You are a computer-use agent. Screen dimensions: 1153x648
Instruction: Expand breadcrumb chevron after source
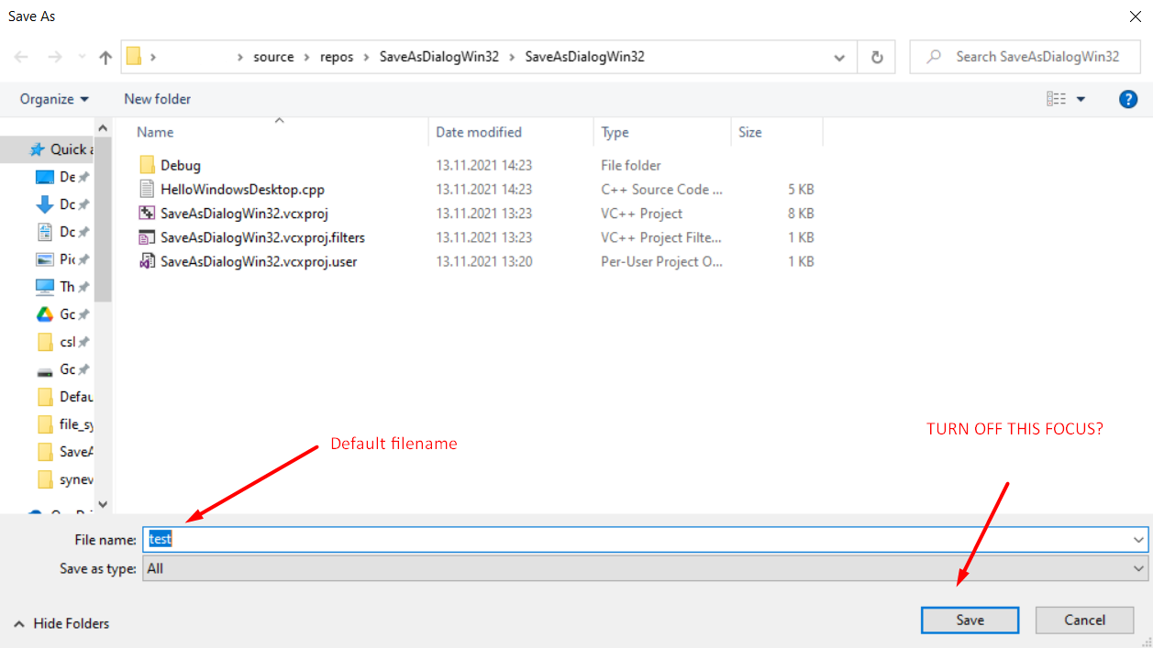click(x=307, y=57)
